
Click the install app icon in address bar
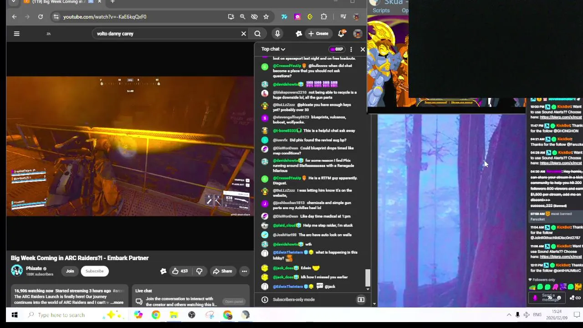pos(231,17)
